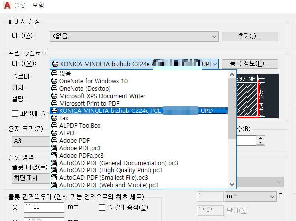Image resolution: width=296 pixels, height=221 pixels.
Task: Choose OneNote for Windows 10 printer
Action: pyautogui.click(x=139, y=81)
